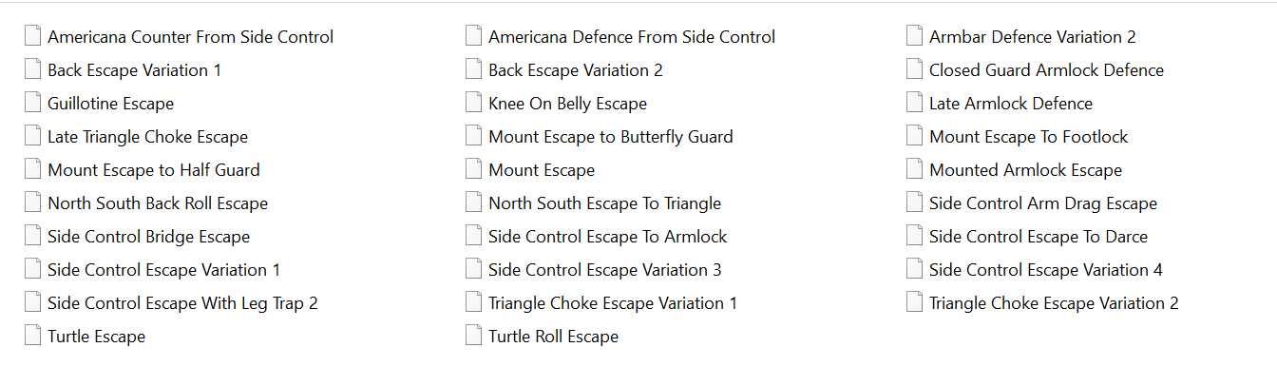
Task: Click the file icon beside Guillotine Escape
Action: pyautogui.click(x=32, y=103)
